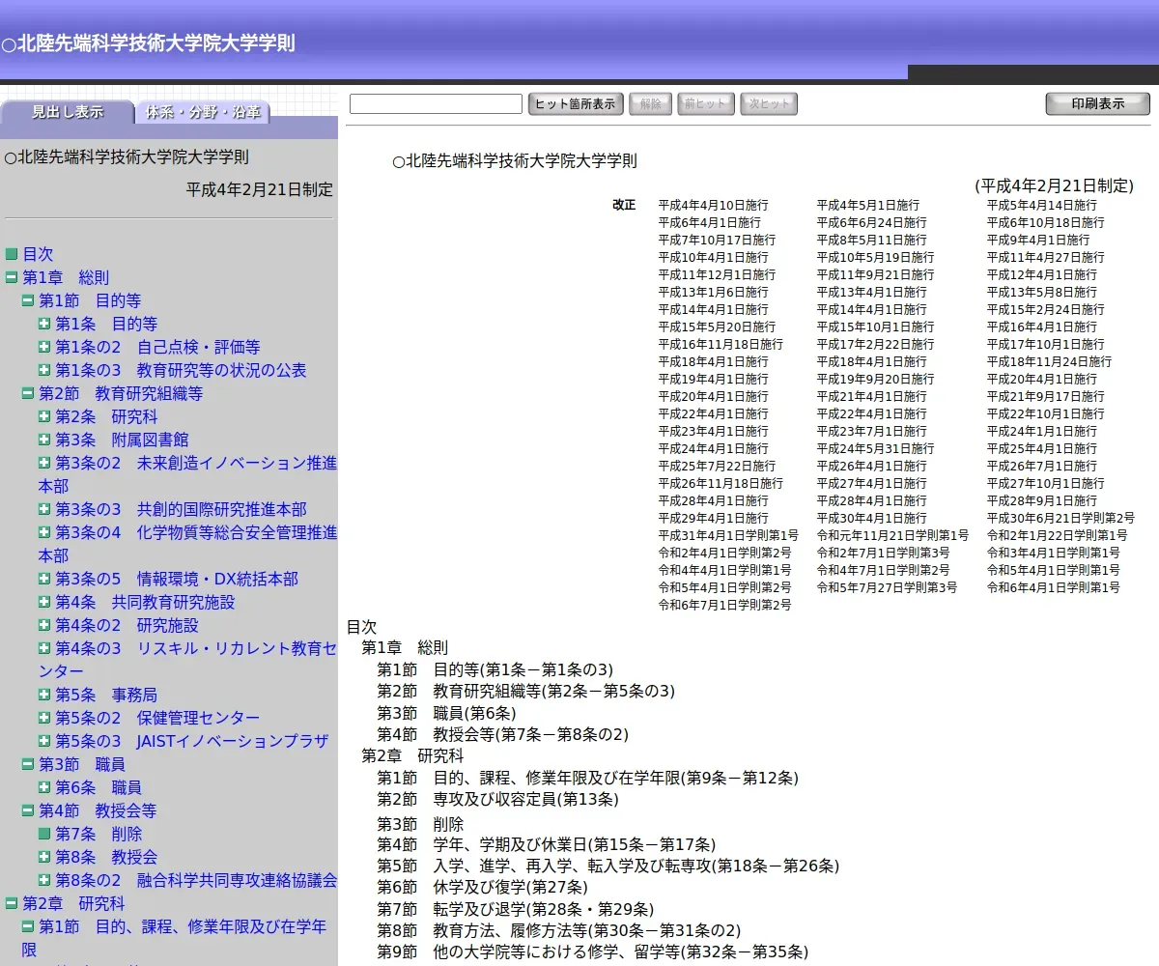The image size is (1159, 966).
Task: Click the 北陸先端科学技術大学院大学学則 page header title
Action: 149,43
